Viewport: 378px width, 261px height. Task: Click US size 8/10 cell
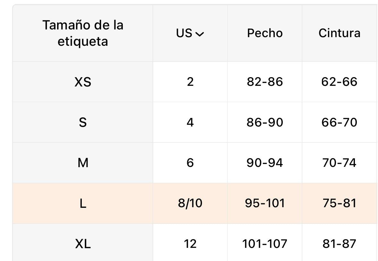(x=190, y=203)
